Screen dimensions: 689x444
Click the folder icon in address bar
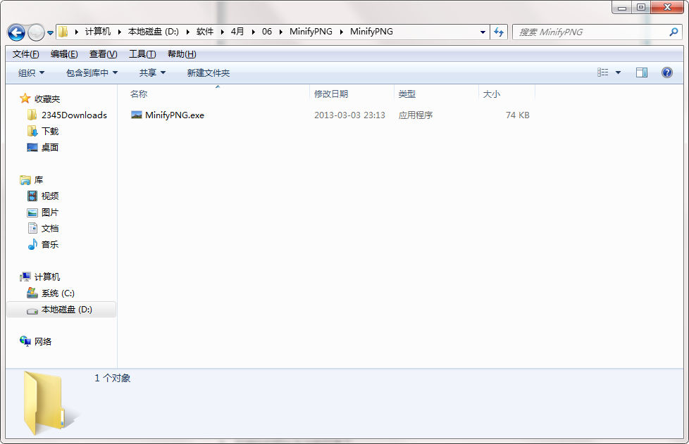pos(63,32)
